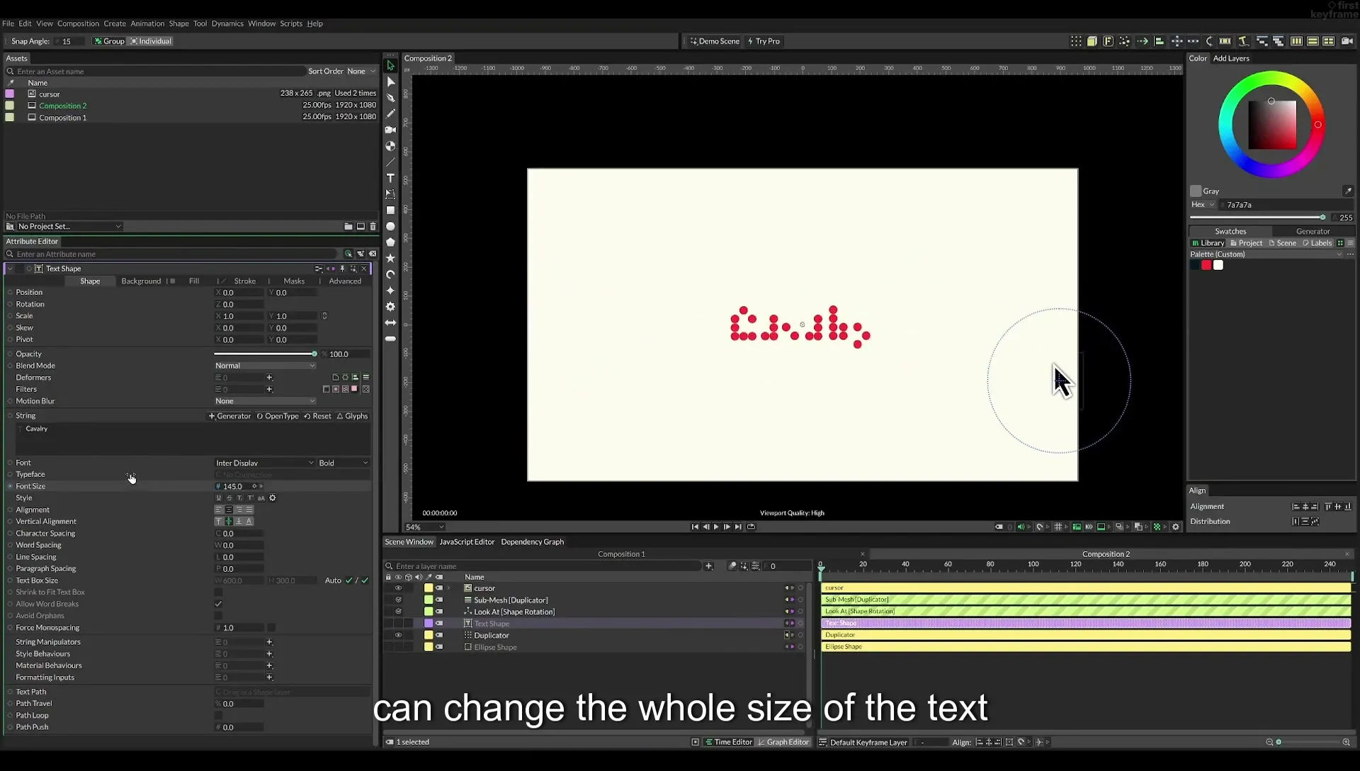Open the viewport zoom 54% dropdown
Viewport: 1360px width, 771px height.
(424, 527)
